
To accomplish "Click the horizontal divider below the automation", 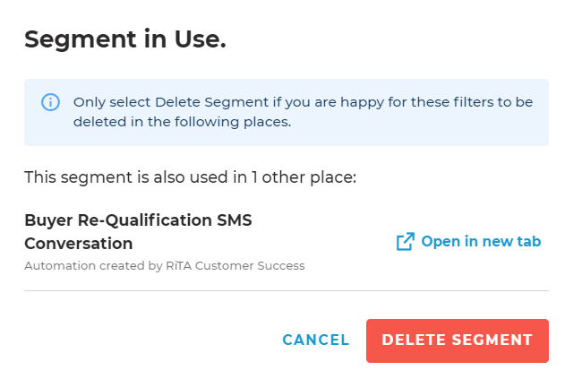I will 286,290.
